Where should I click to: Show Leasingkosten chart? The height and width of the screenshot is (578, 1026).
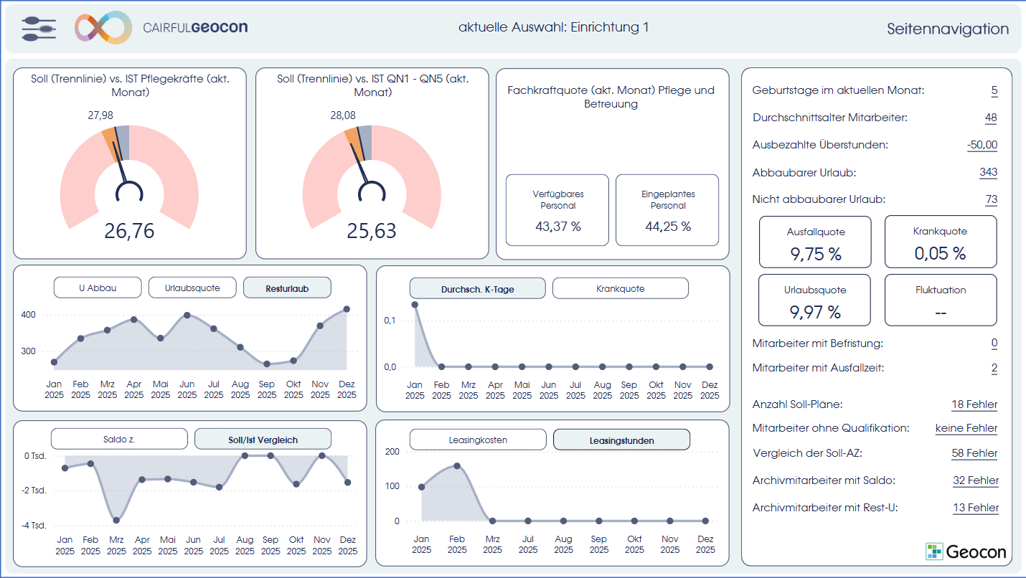(x=477, y=440)
